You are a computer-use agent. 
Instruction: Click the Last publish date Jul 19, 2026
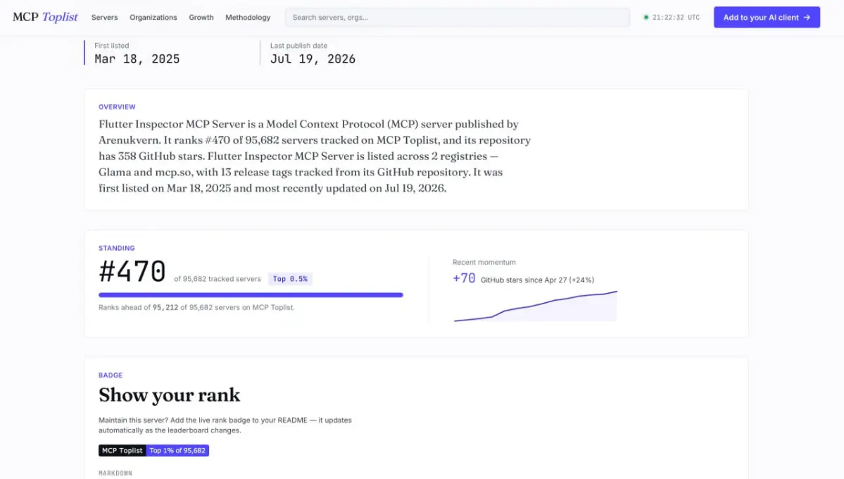coord(313,58)
